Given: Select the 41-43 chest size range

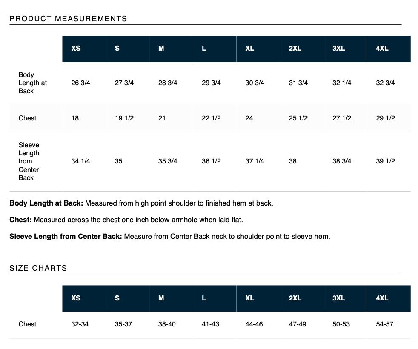Looking at the screenshot, I should point(211,324).
